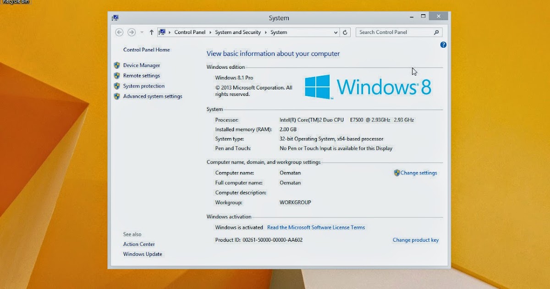Open Advanced system settings
This screenshot has width=550, height=289.
(153, 96)
